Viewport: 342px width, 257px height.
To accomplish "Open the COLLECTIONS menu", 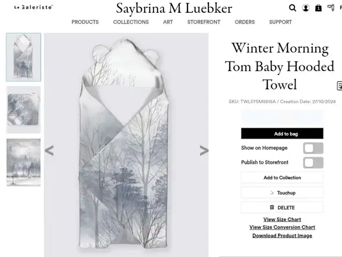I will [131, 22].
